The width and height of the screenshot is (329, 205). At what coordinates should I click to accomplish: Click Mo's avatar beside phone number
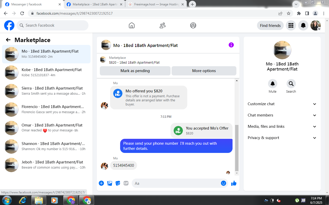click(x=104, y=166)
